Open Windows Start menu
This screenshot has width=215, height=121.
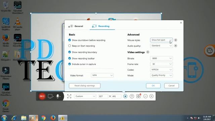tap(4, 118)
